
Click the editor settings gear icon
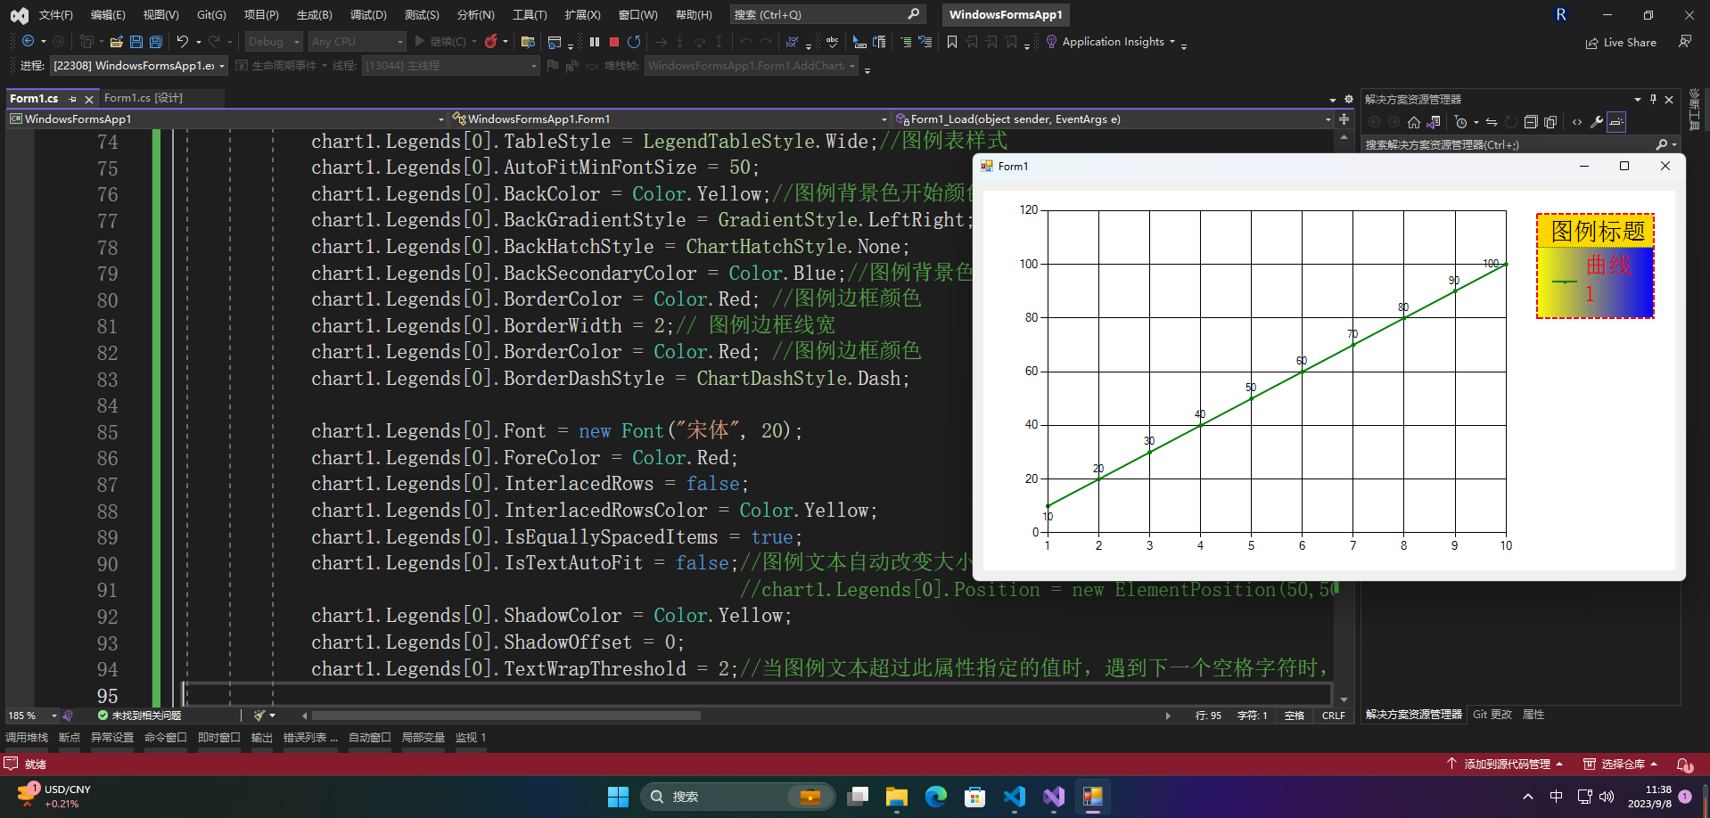[1348, 99]
